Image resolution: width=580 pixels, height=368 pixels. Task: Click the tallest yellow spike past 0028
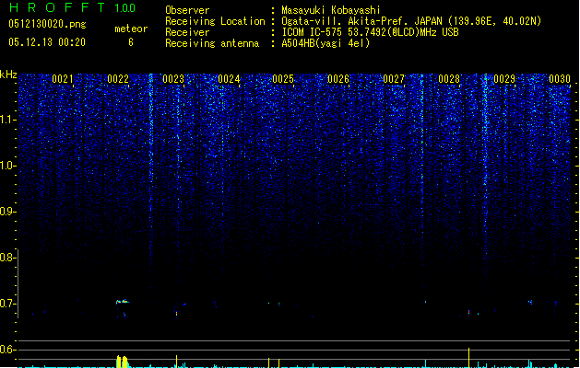[469, 358]
